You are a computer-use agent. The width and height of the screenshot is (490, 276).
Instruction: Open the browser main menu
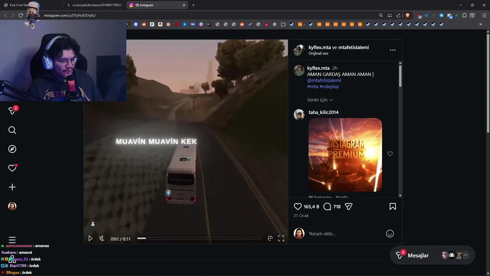[x=484, y=15]
